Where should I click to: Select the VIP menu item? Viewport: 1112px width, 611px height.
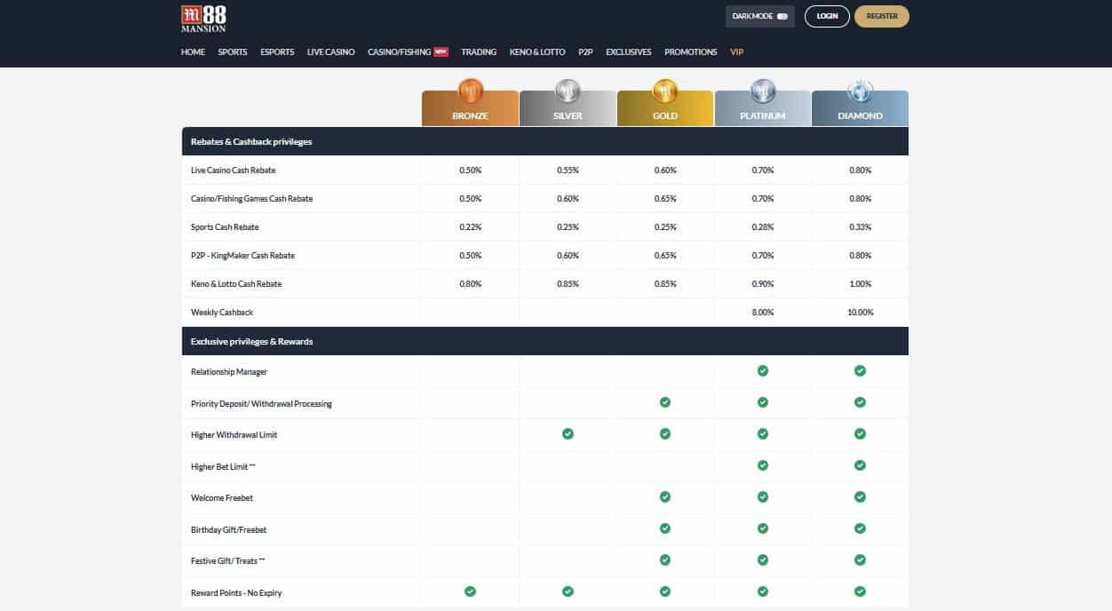tap(736, 52)
